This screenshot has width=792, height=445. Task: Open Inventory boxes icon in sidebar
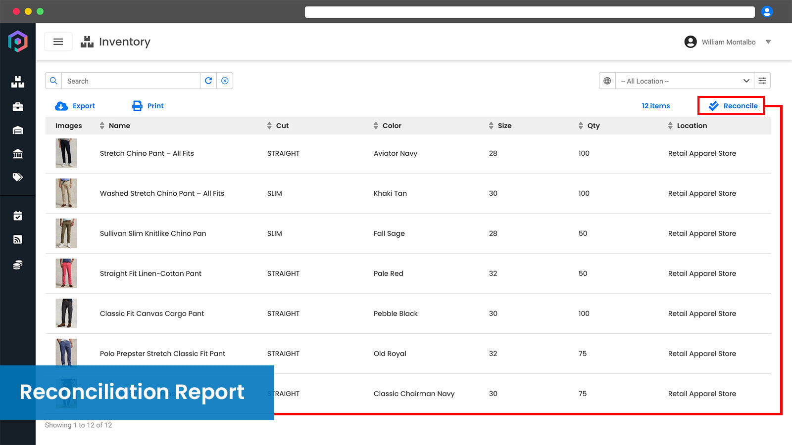coord(18,82)
